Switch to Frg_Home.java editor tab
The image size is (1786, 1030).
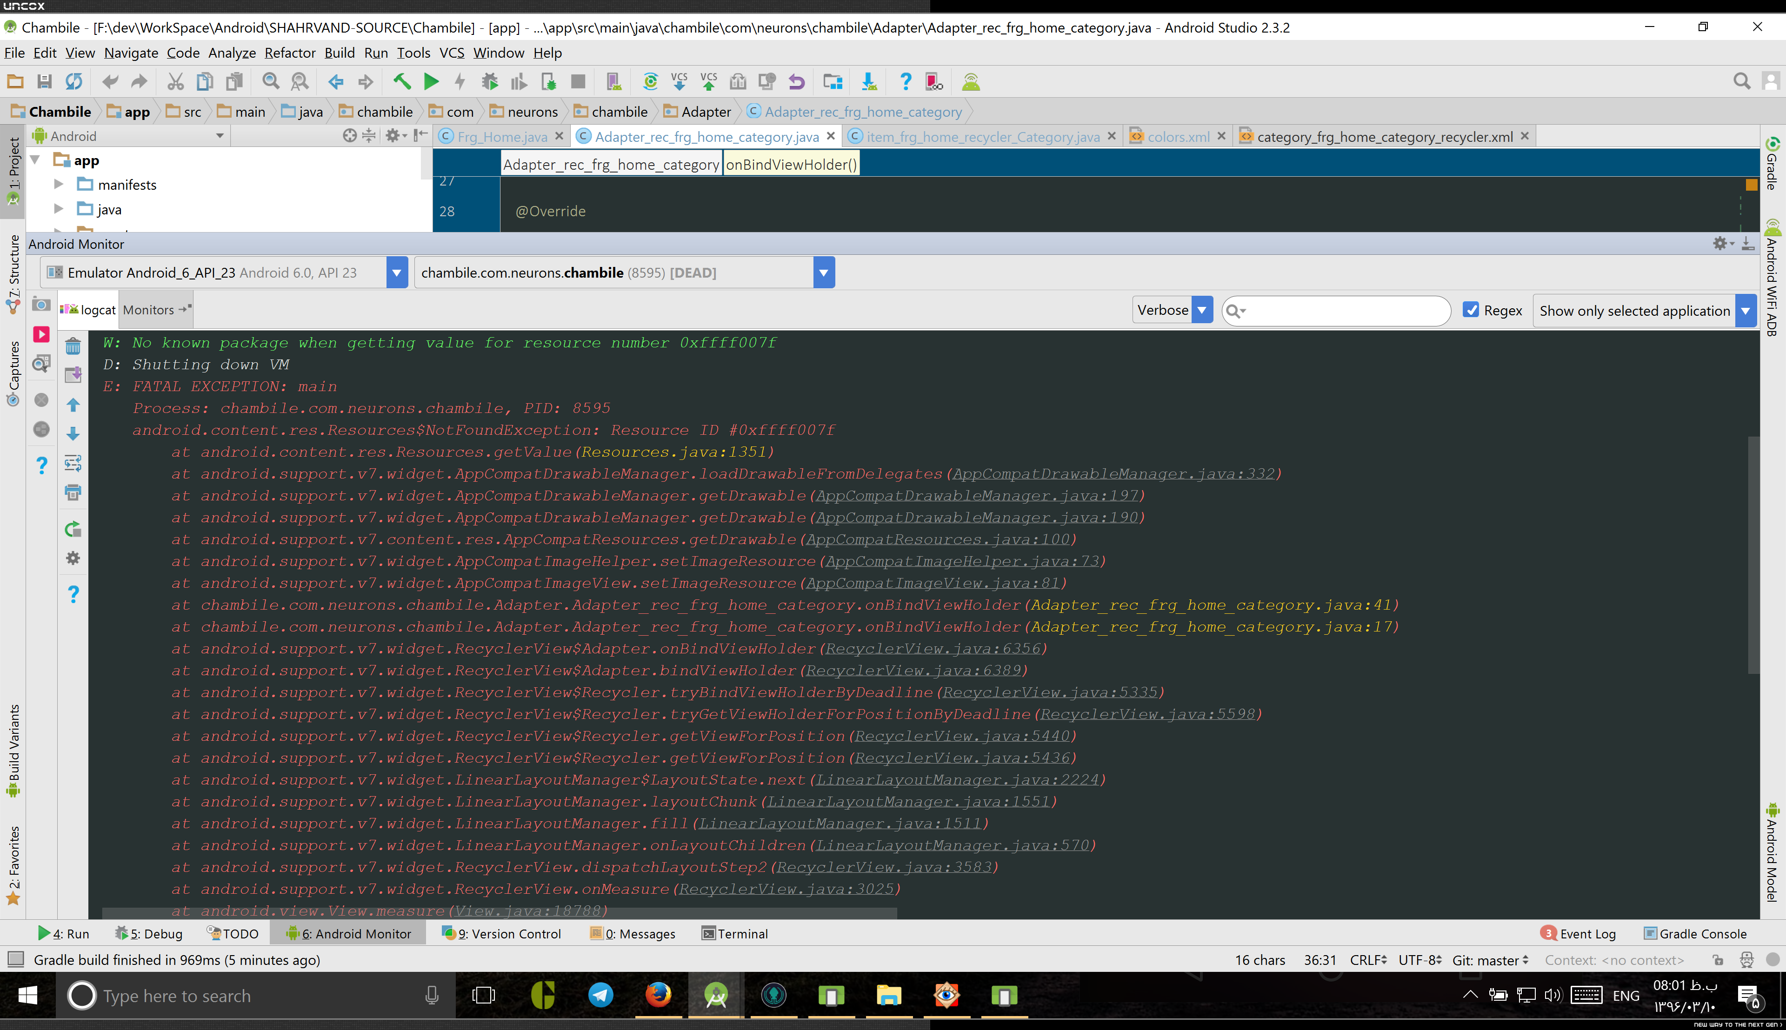pyautogui.click(x=501, y=137)
